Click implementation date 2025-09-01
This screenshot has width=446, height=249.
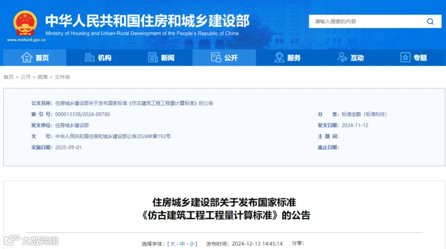[68, 148]
